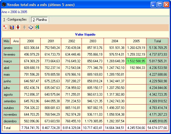
Task: Open the bar chart view icon
Action: click(x=12, y=27)
